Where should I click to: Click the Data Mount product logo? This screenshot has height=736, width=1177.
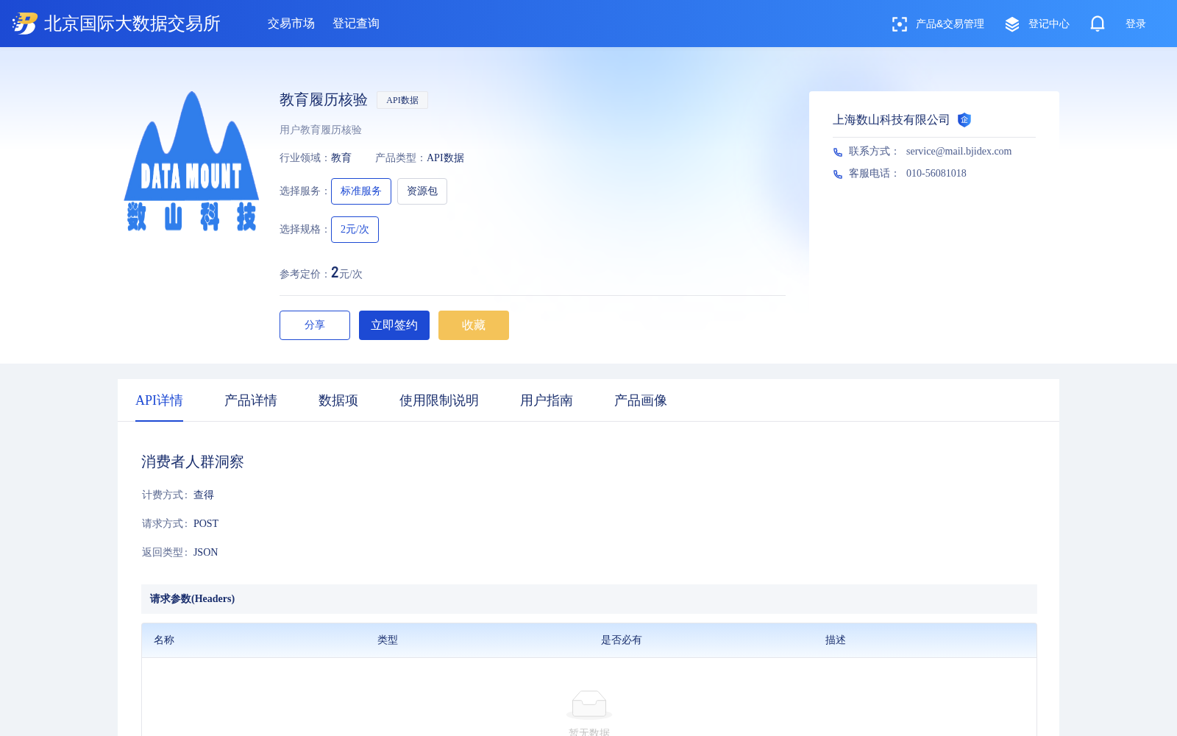(191, 161)
